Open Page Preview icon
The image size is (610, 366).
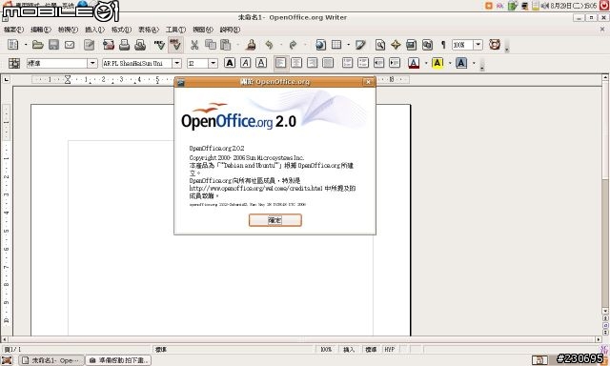[x=140, y=45]
